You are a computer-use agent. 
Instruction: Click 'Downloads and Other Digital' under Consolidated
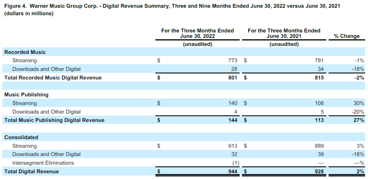[x=46, y=154]
